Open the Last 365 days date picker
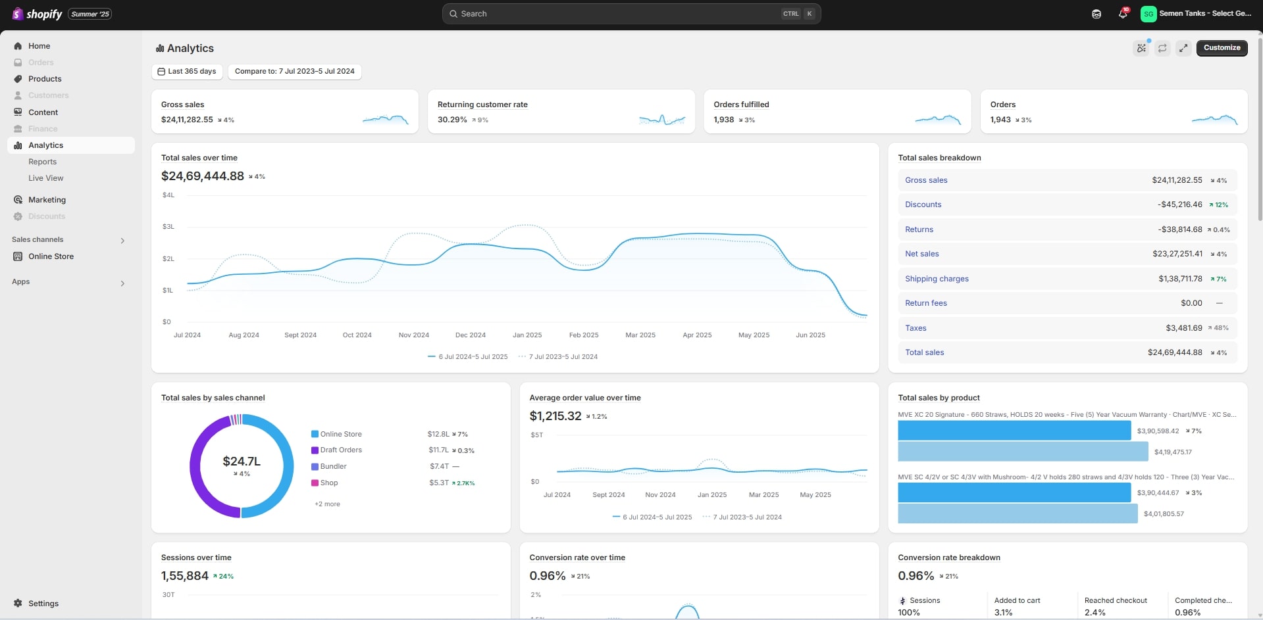 (x=187, y=72)
